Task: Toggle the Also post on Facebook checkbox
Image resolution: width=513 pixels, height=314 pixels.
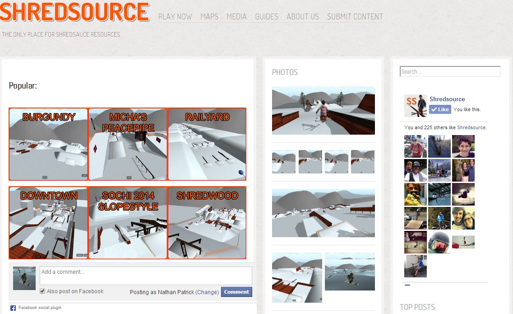Action: click(x=42, y=291)
